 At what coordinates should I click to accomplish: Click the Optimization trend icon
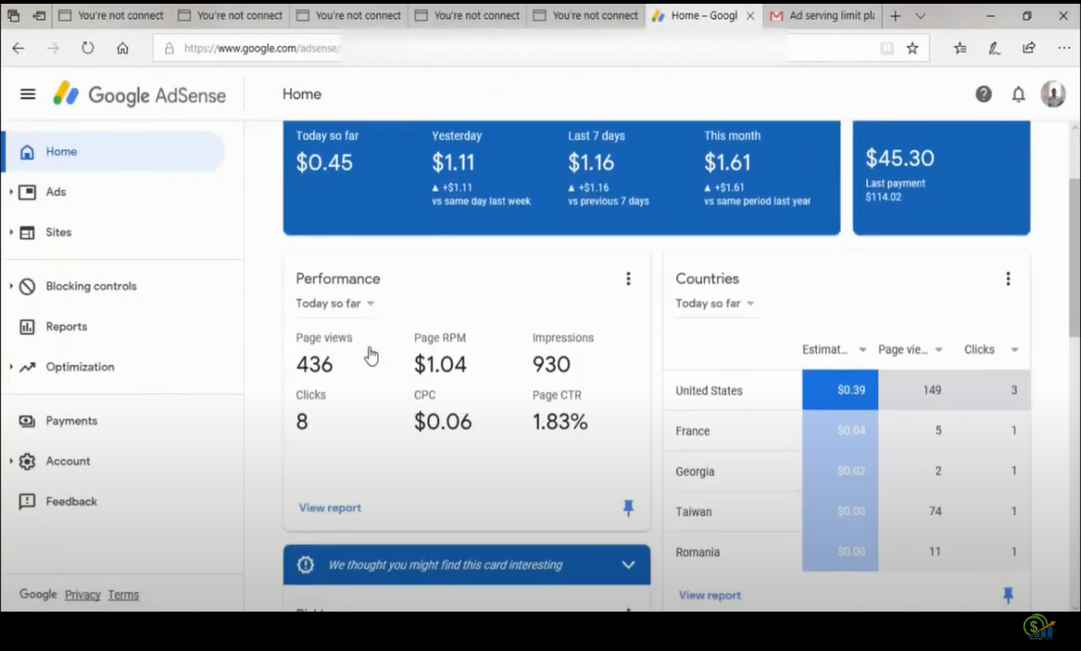[x=27, y=367]
